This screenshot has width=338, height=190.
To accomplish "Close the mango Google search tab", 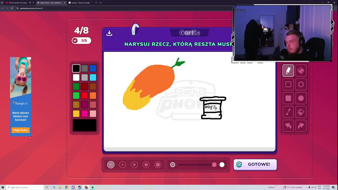I will [96, 3].
